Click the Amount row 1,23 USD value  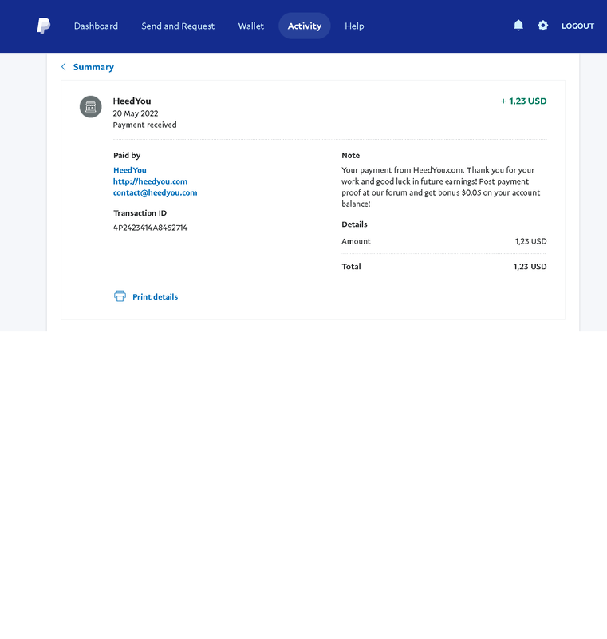pyautogui.click(x=530, y=241)
